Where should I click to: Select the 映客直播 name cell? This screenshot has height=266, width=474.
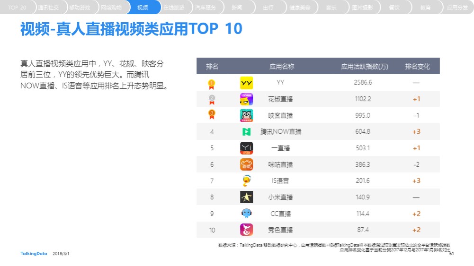[280, 115]
